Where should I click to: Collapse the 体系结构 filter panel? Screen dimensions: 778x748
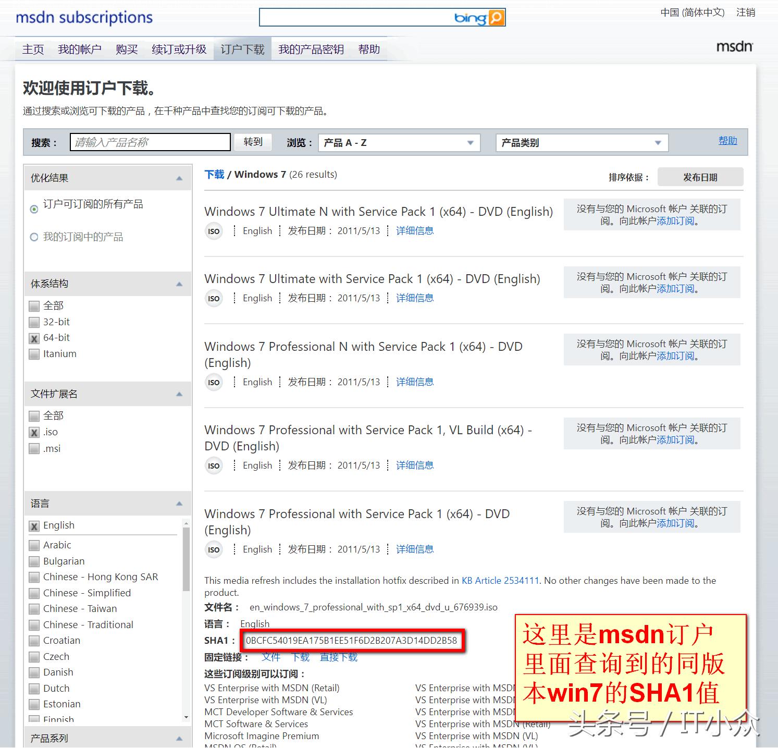(180, 284)
